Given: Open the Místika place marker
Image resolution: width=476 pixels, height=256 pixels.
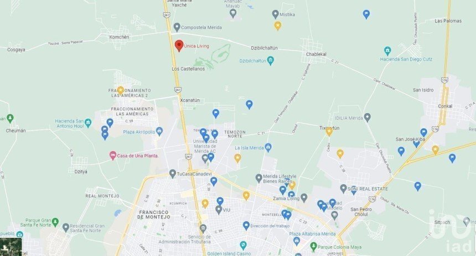Looking at the screenshot, I should pyautogui.click(x=275, y=14).
